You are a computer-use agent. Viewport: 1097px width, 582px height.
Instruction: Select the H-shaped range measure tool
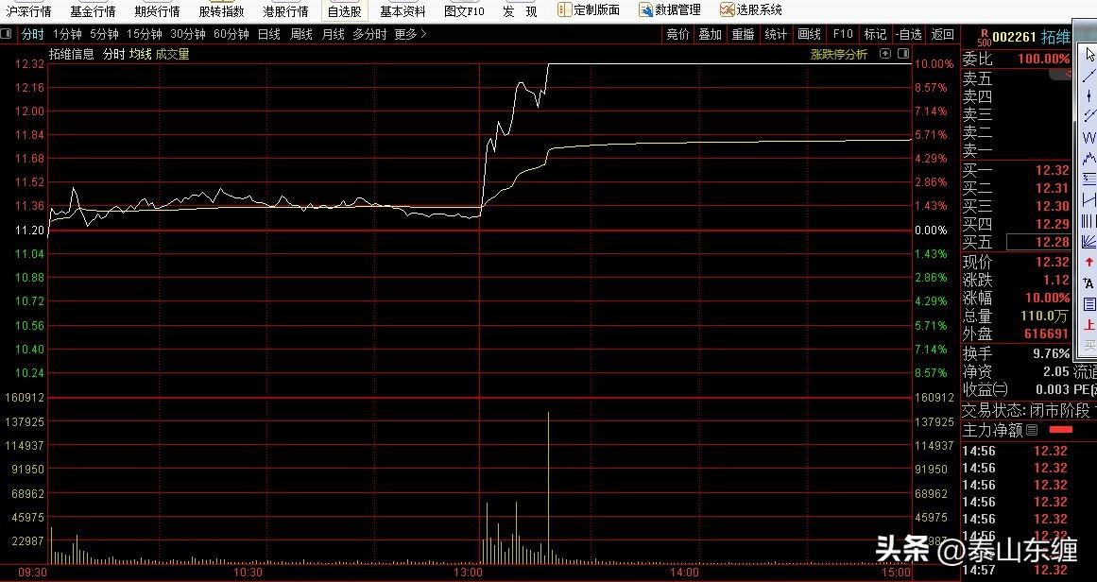point(1089,200)
